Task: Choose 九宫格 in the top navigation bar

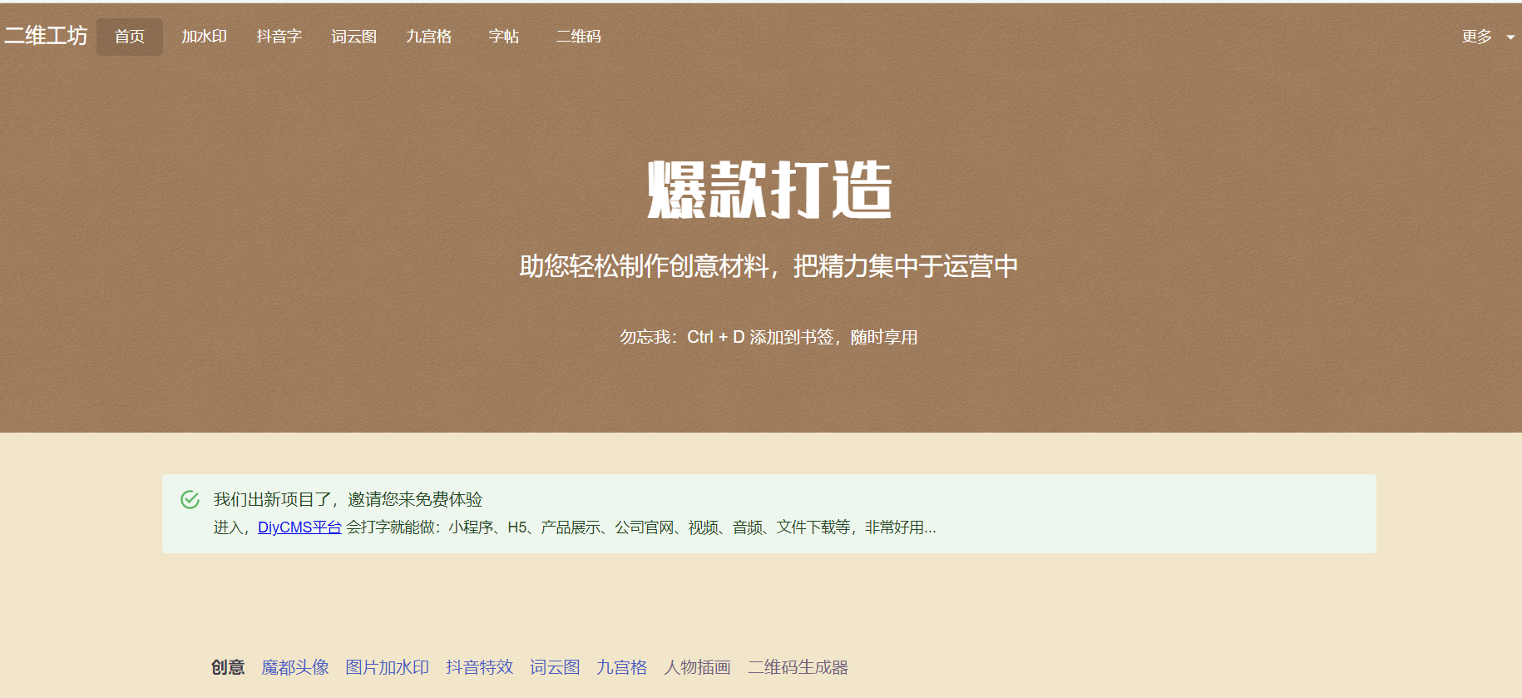Action: coord(428,37)
